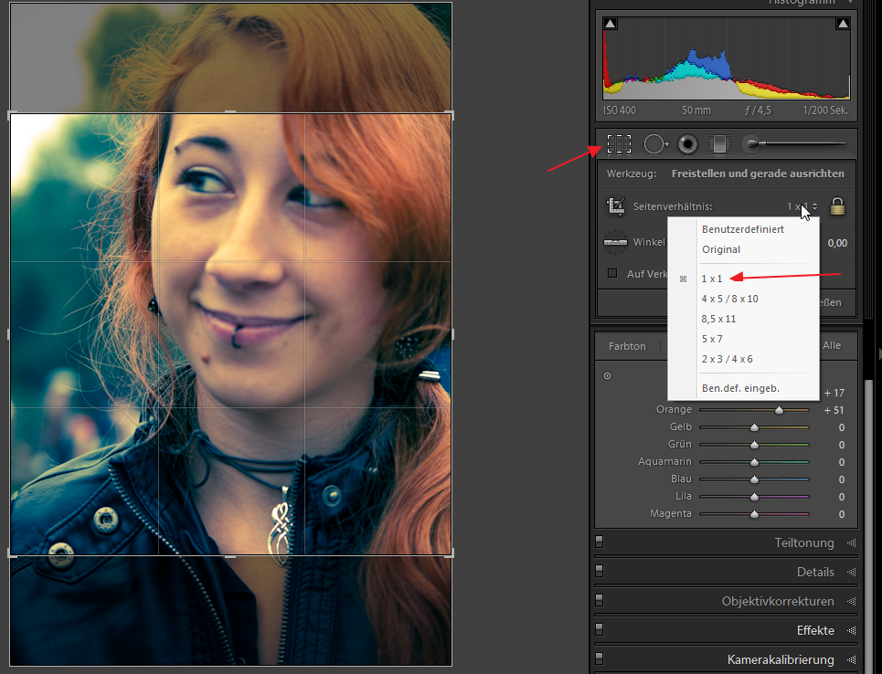Click the targeted adjustment tool in HSL
Screen dimensions: 882x674
605,375
